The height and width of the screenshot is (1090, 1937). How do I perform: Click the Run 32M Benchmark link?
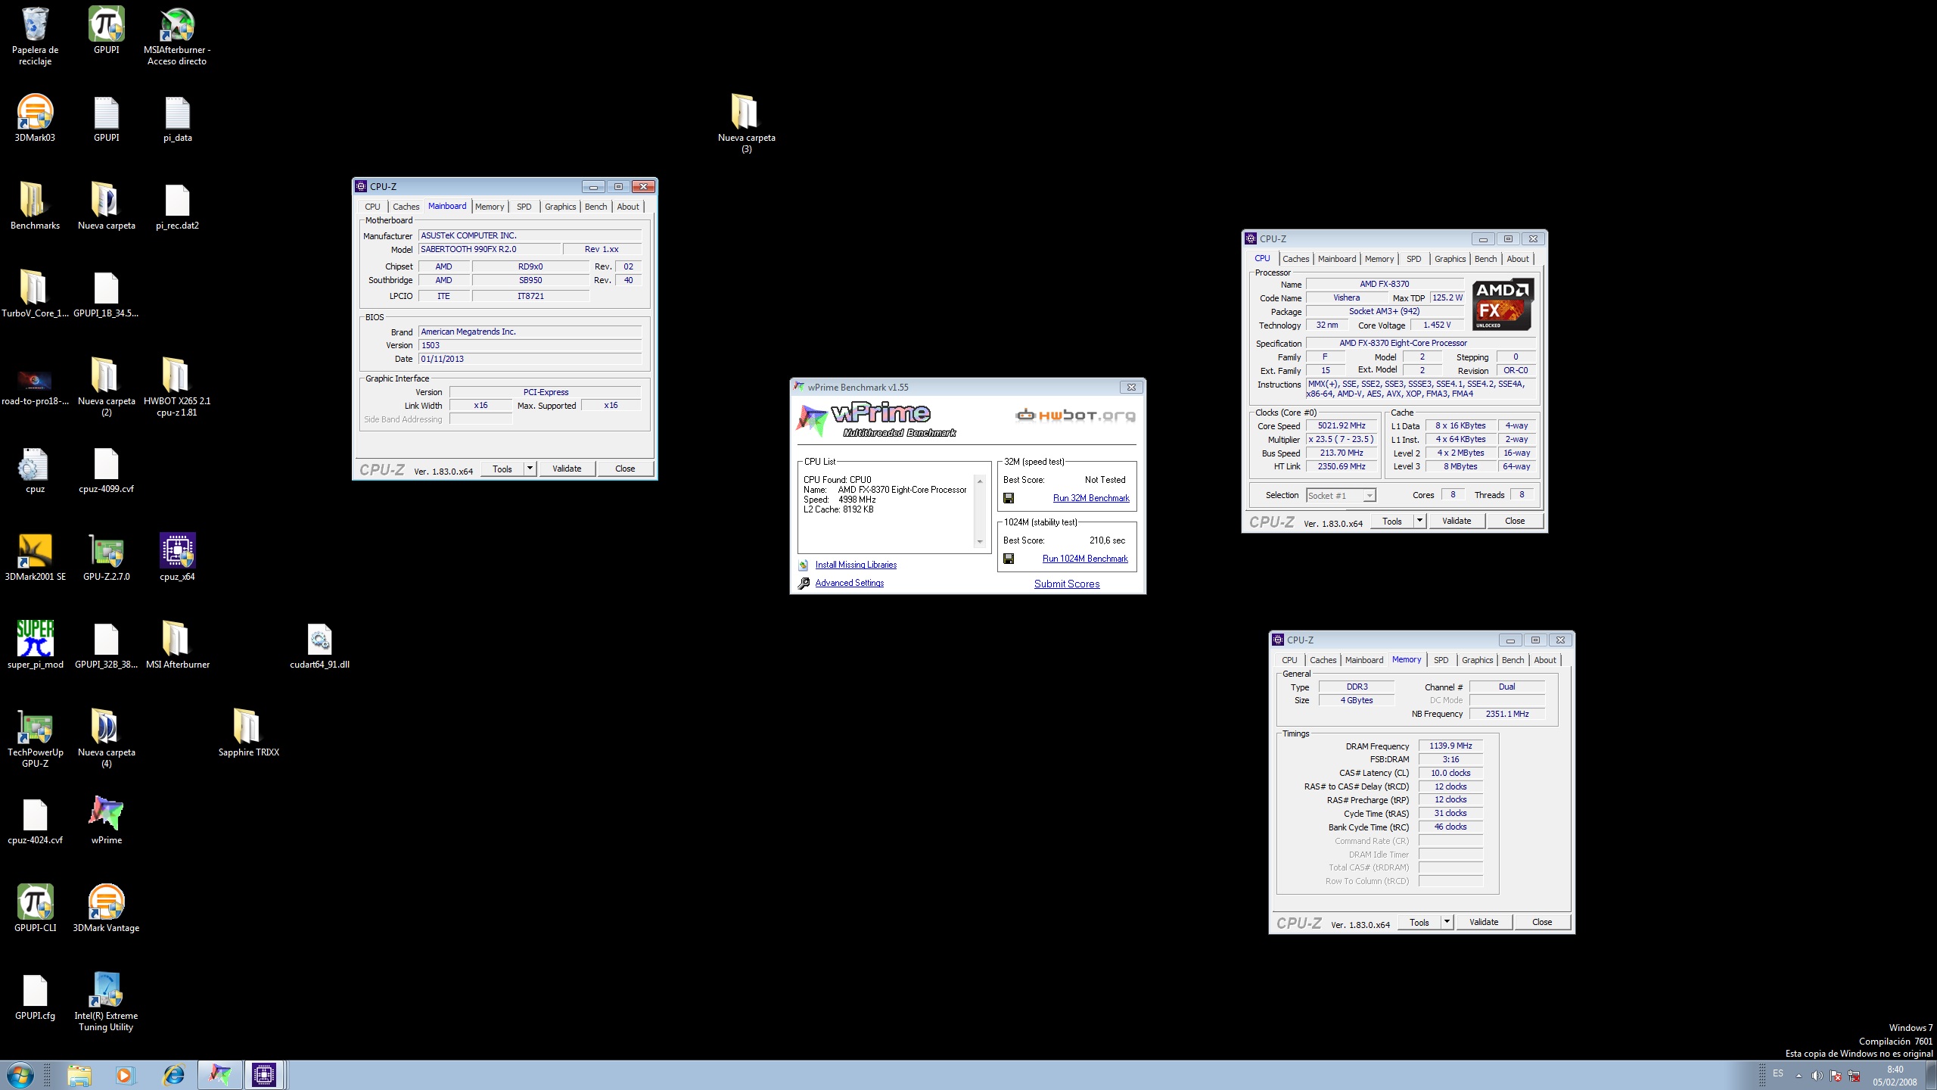[1091, 498]
